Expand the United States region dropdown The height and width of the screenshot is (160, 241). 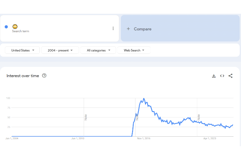[22, 50]
